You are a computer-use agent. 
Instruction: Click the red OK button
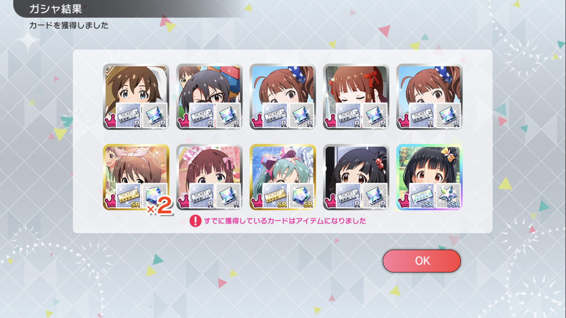pos(421,261)
